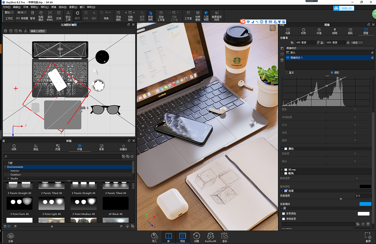Click the library search input field
376x244 pixels.
coord(62,157)
